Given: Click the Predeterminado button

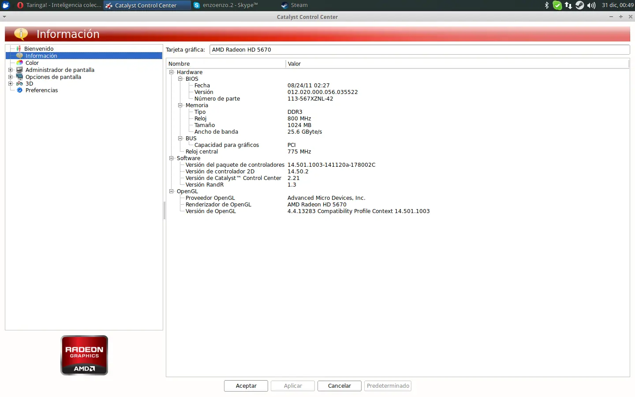Looking at the screenshot, I should tap(388, 386).
